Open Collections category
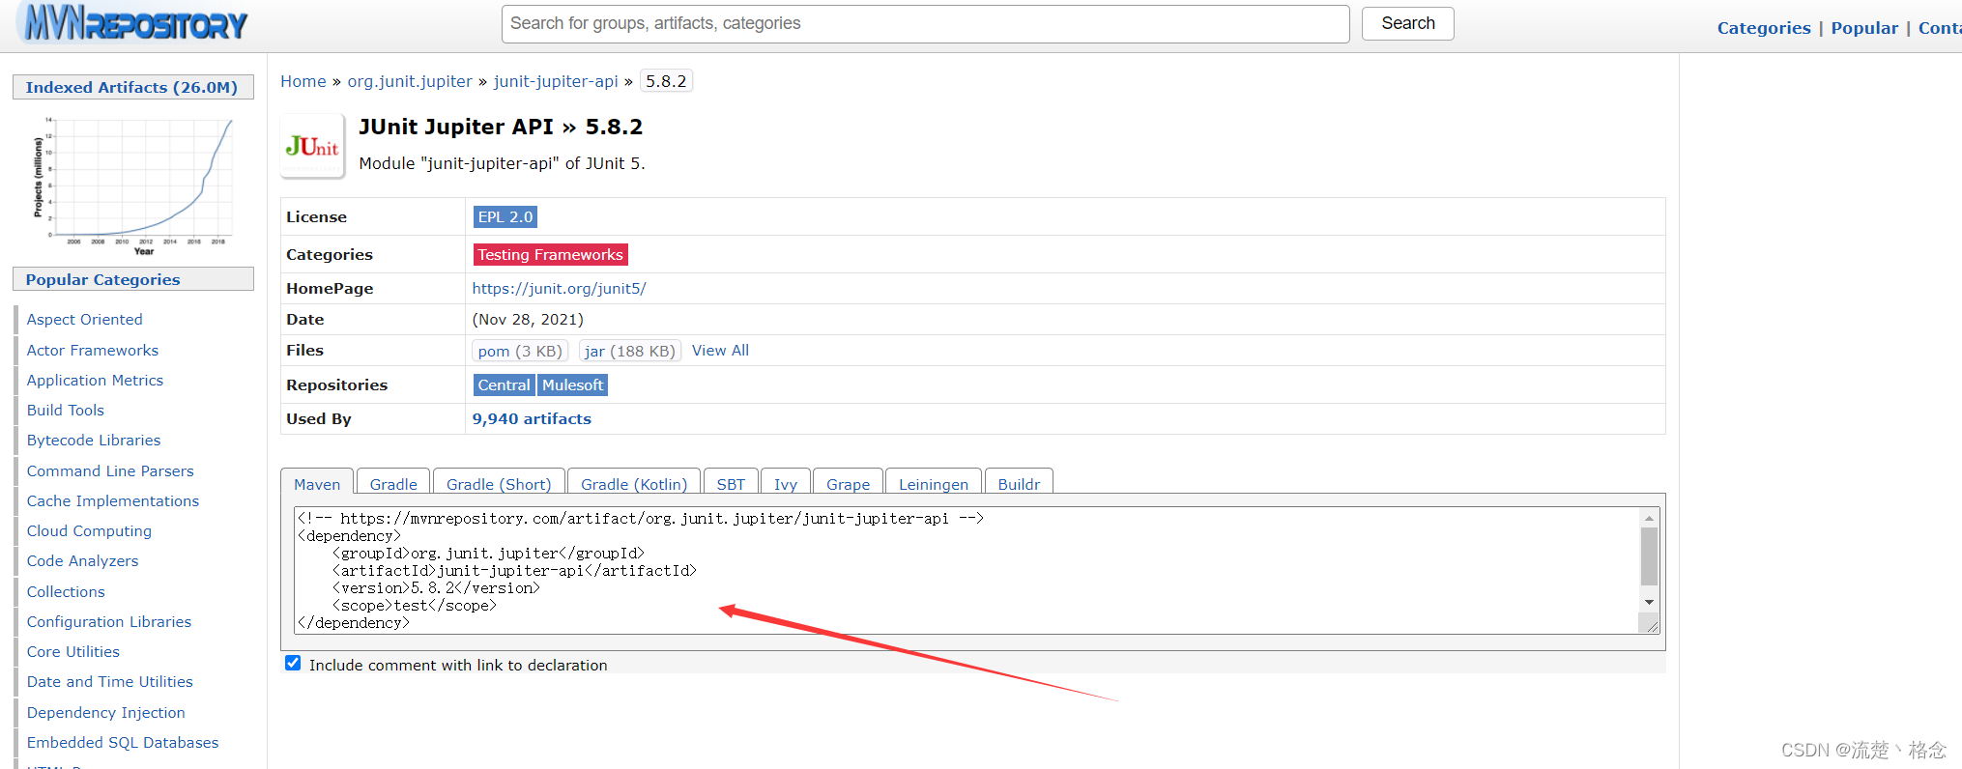The height and width of the screenshot is (769, 1962). point(66,591)
